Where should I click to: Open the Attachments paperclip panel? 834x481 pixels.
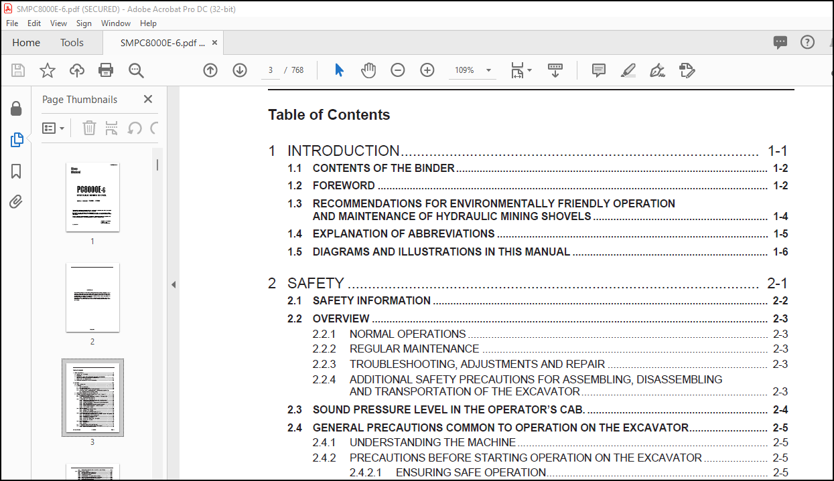(x=16, y=202)
